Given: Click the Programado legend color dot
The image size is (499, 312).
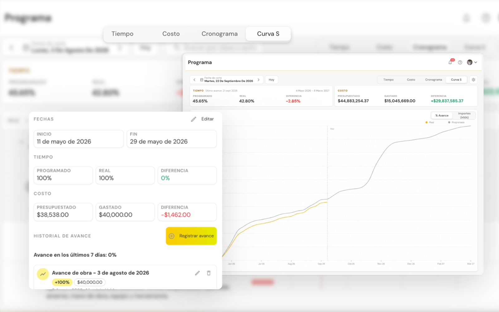Looking at the screenshot, I should pyautogui.click(x=449, y=122).
